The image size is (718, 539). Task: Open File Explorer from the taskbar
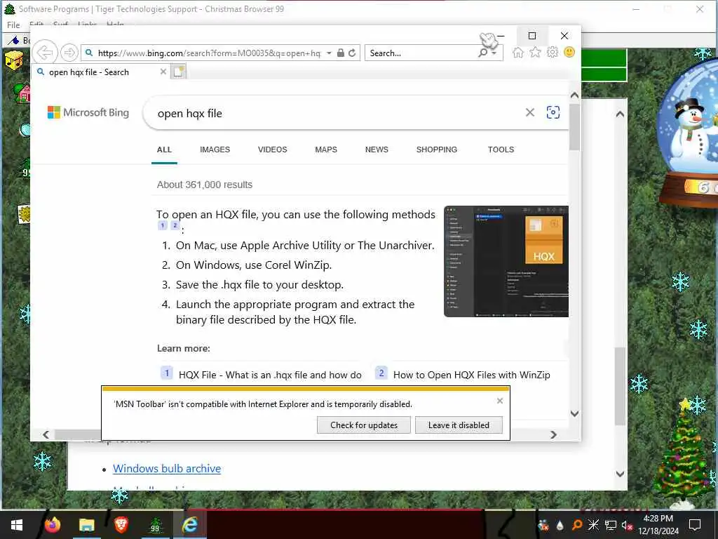[86, 525]
